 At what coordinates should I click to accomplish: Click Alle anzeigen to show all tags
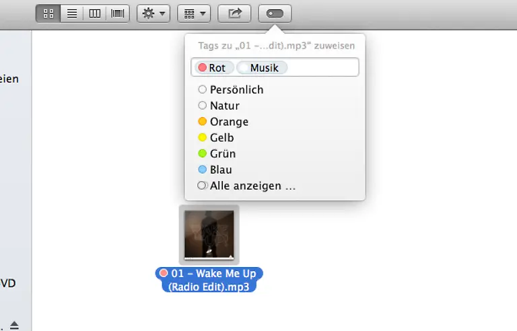[x=246, y=186]
